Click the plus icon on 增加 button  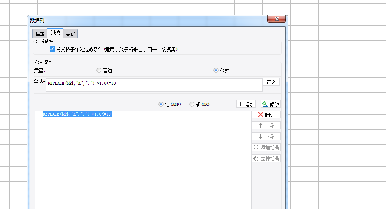[x=240, y=104]
